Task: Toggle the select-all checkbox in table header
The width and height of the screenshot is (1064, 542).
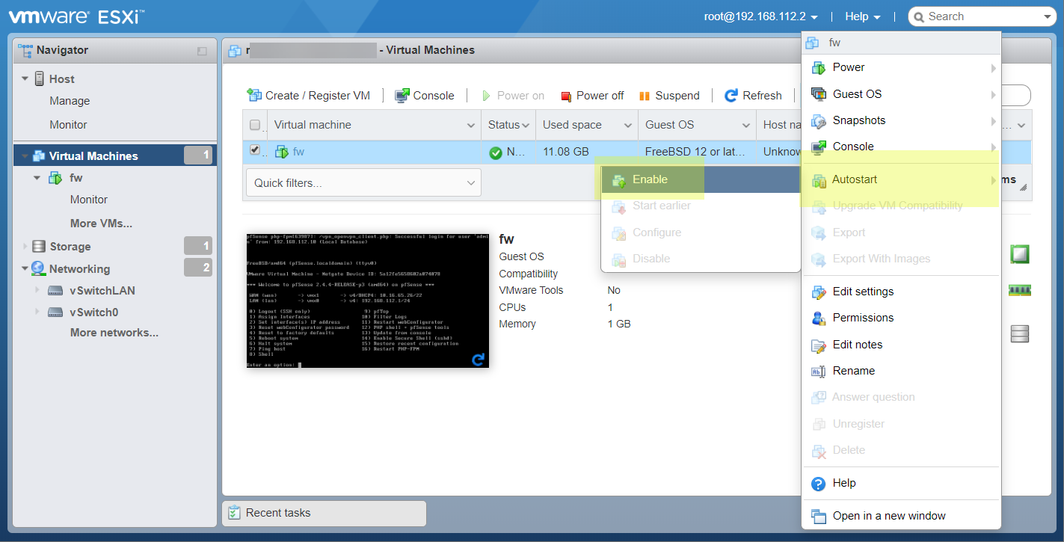Action: 255,125
